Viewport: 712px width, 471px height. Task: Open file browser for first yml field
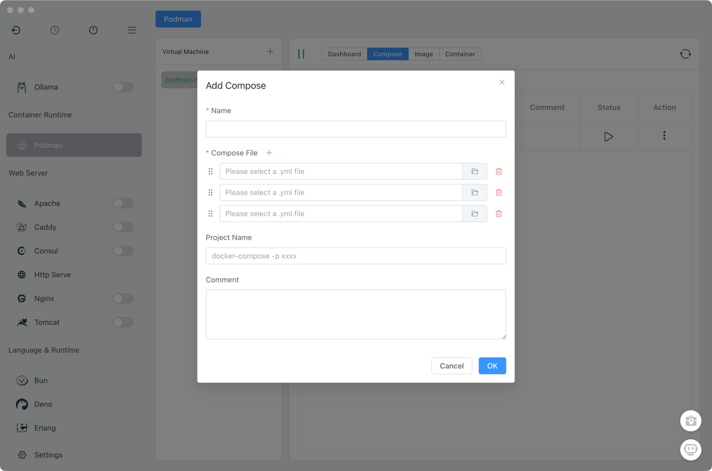(475, 172)
